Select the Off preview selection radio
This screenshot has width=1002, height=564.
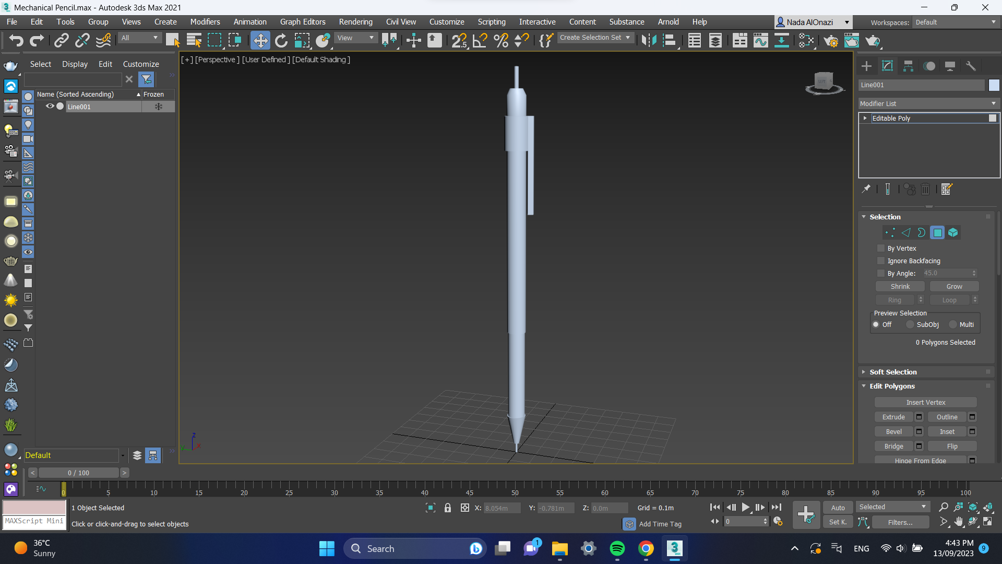click(x=876, y=324)
